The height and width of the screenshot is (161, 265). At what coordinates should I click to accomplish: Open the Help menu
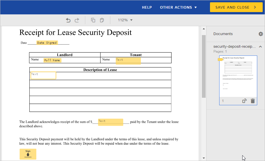click(x=147, y=7)
